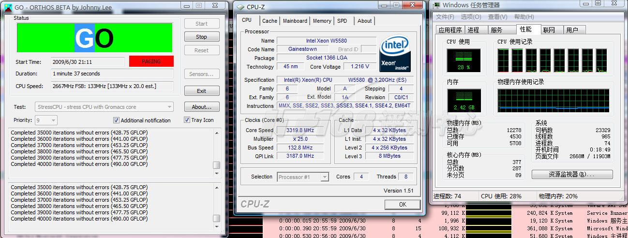Switch to the CPU tab in CPU-Z
This screenshot has height=238, width=628.
pos(247,20)
